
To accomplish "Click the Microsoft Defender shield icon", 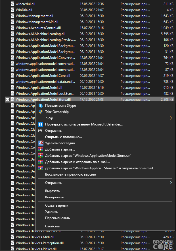I will pyautogui.click(x=41, y=124).
